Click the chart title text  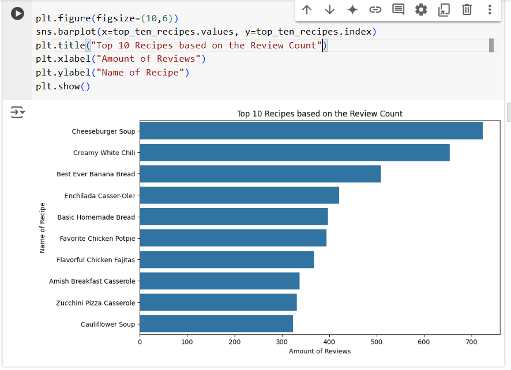[320, 114]
